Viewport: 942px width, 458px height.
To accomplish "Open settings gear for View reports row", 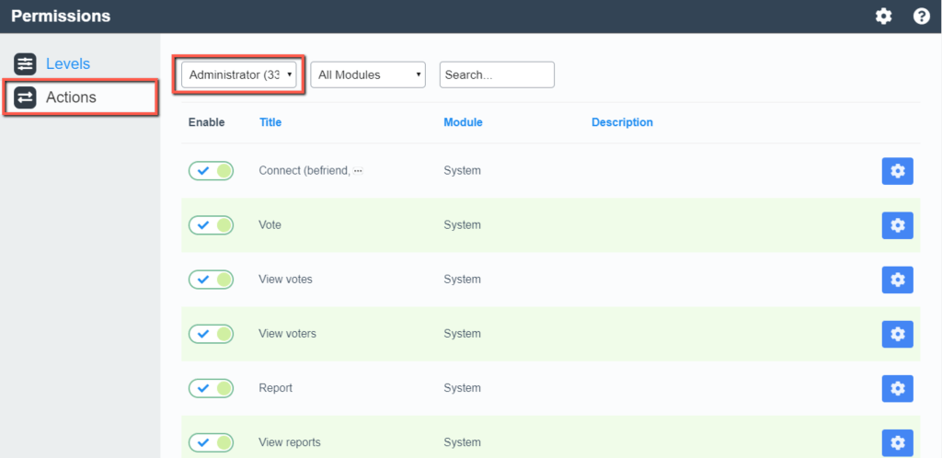I will 898,442.
